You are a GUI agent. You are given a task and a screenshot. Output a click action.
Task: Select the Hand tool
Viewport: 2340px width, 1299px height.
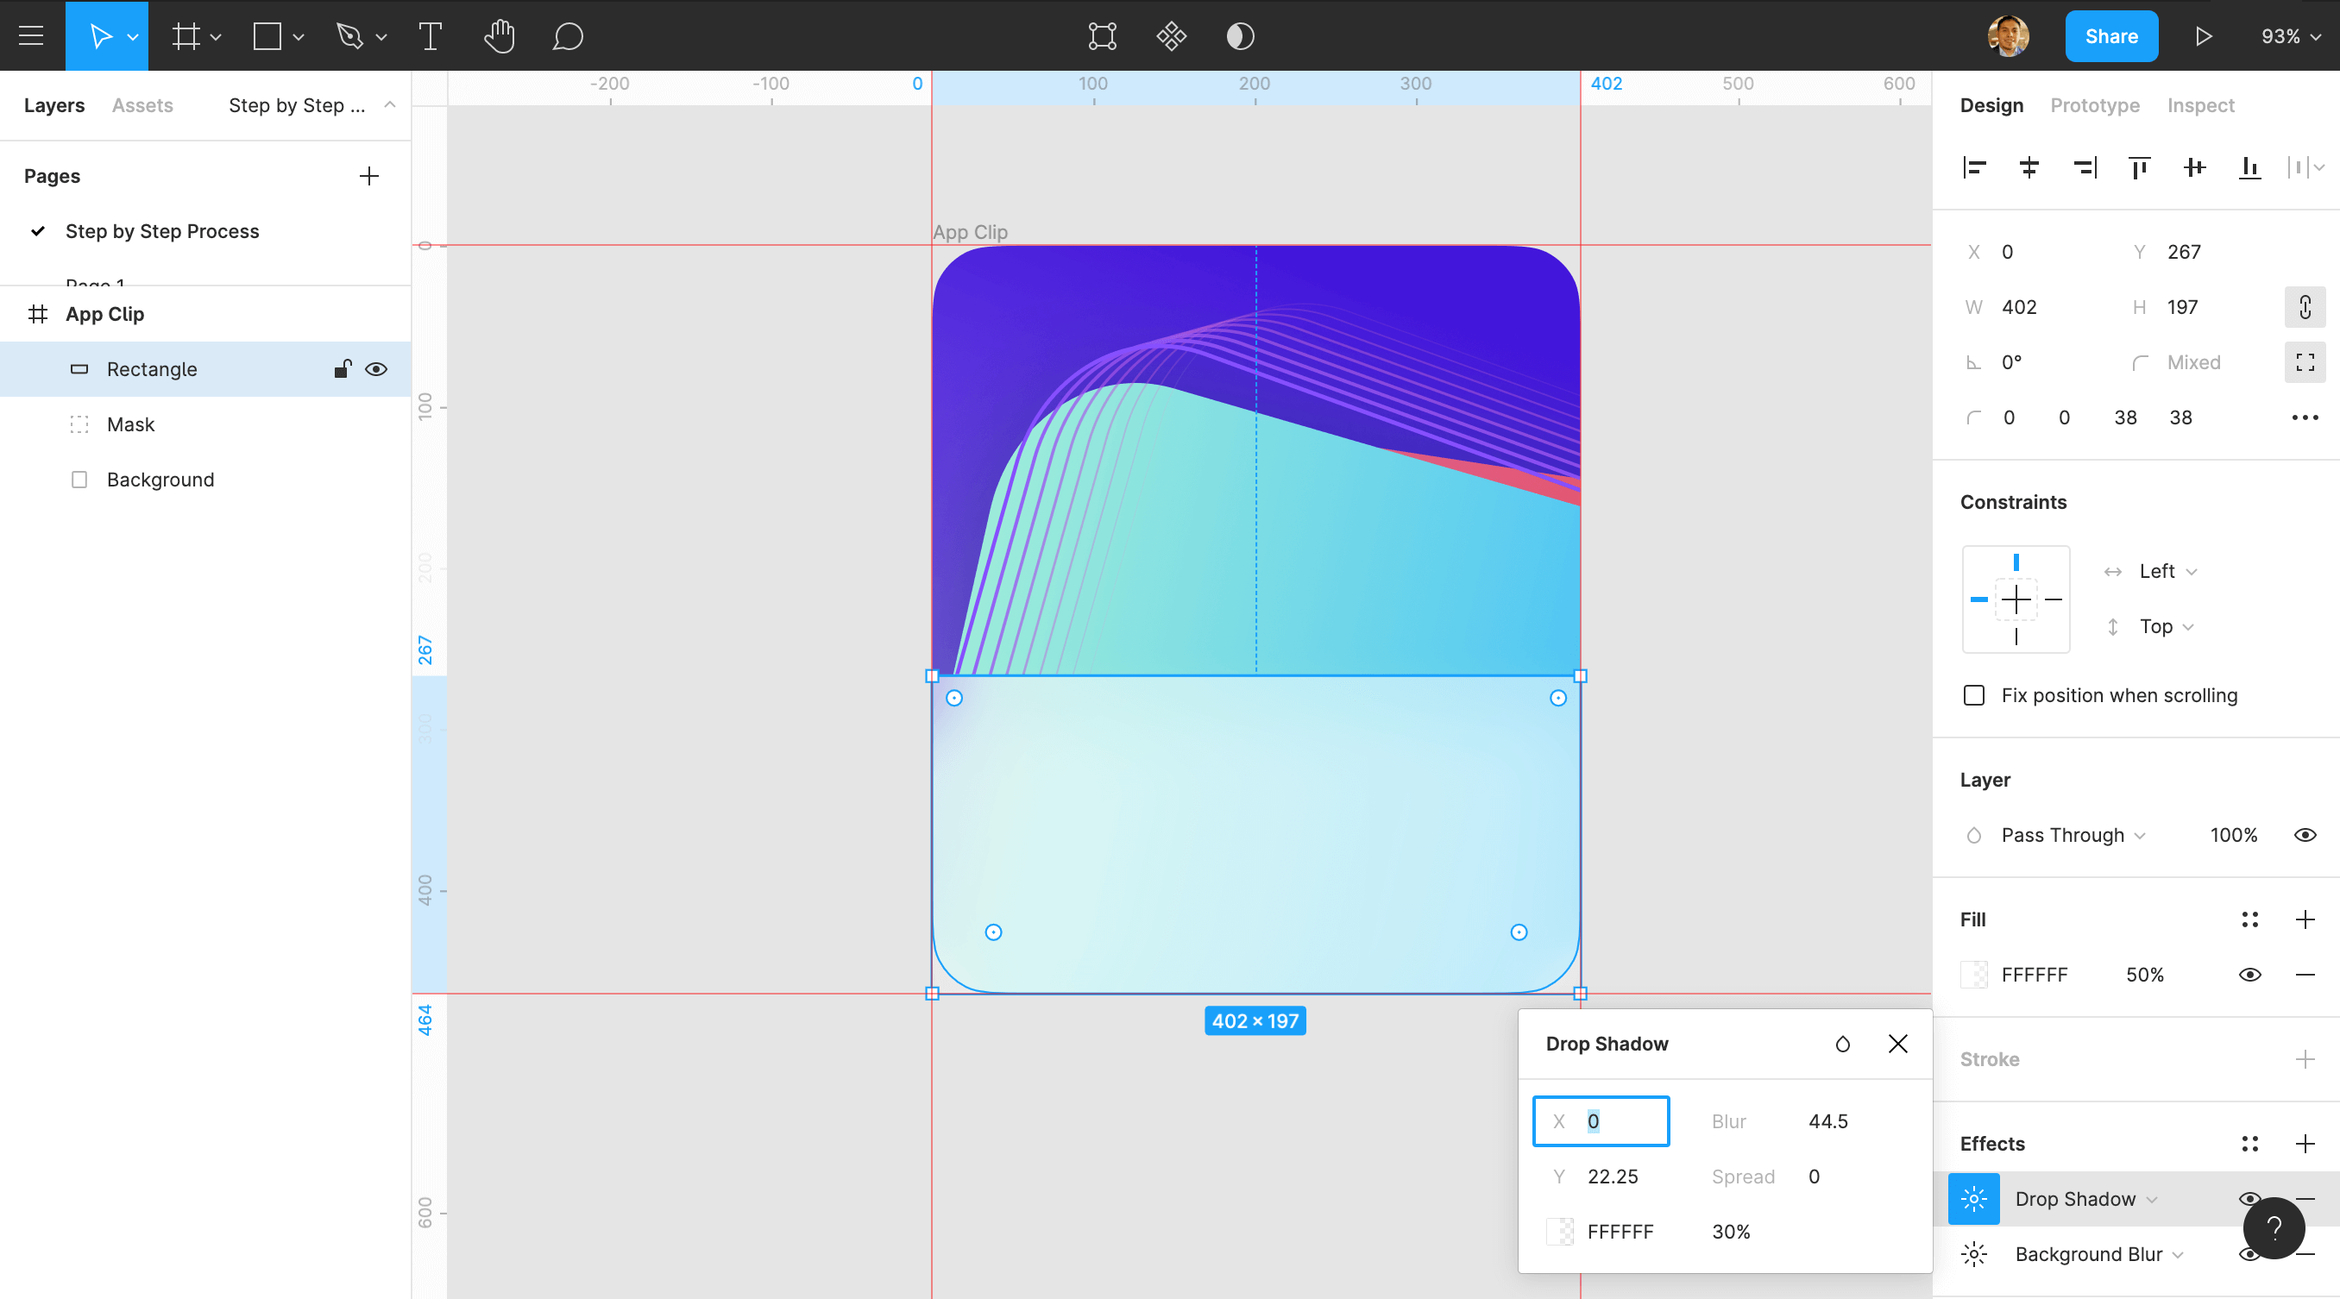(499, 36)
